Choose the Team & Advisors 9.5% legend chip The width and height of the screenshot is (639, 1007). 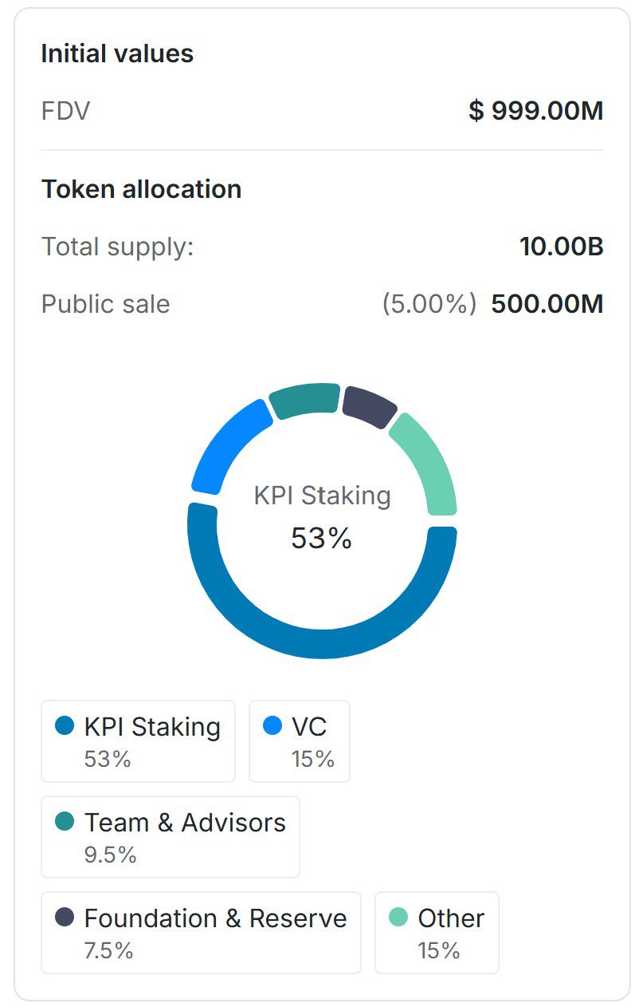[x=171, y=837]
